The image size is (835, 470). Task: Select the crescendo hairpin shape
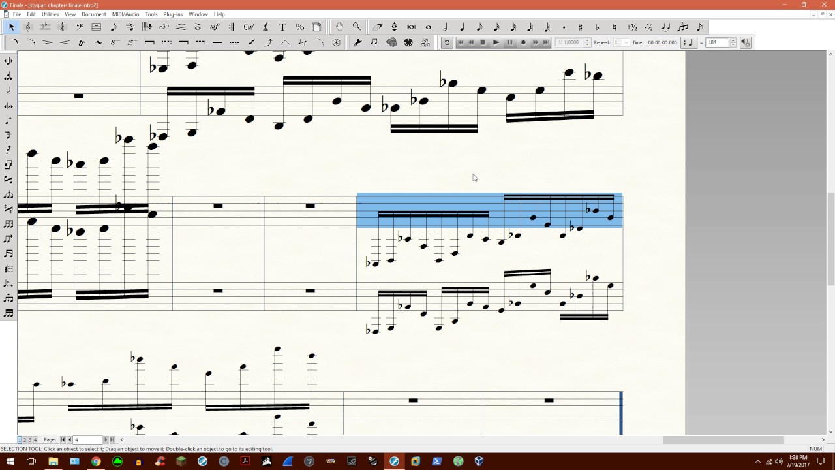[x=65, y=42]
